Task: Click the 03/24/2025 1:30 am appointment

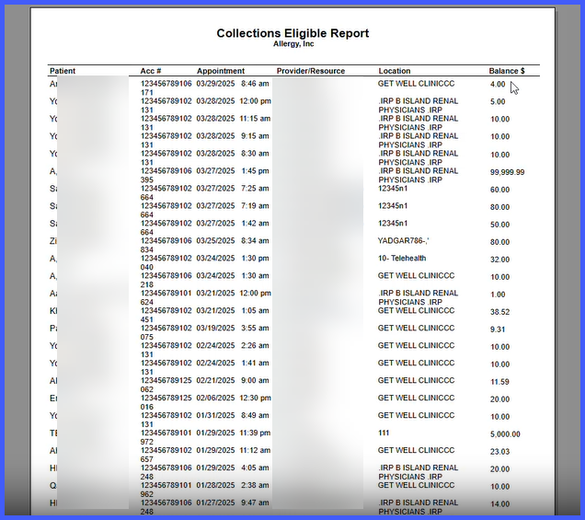Action: 233,276
